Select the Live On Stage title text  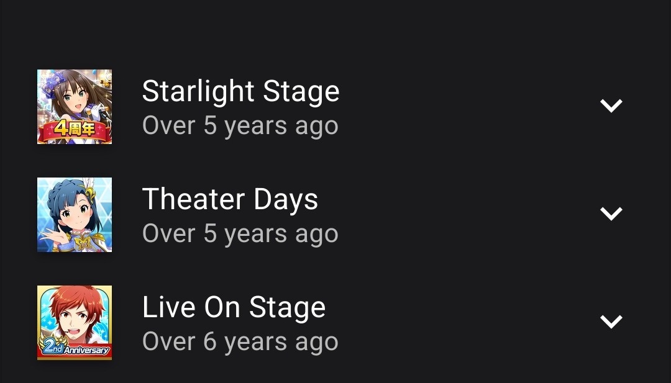(x=234, y=307)
